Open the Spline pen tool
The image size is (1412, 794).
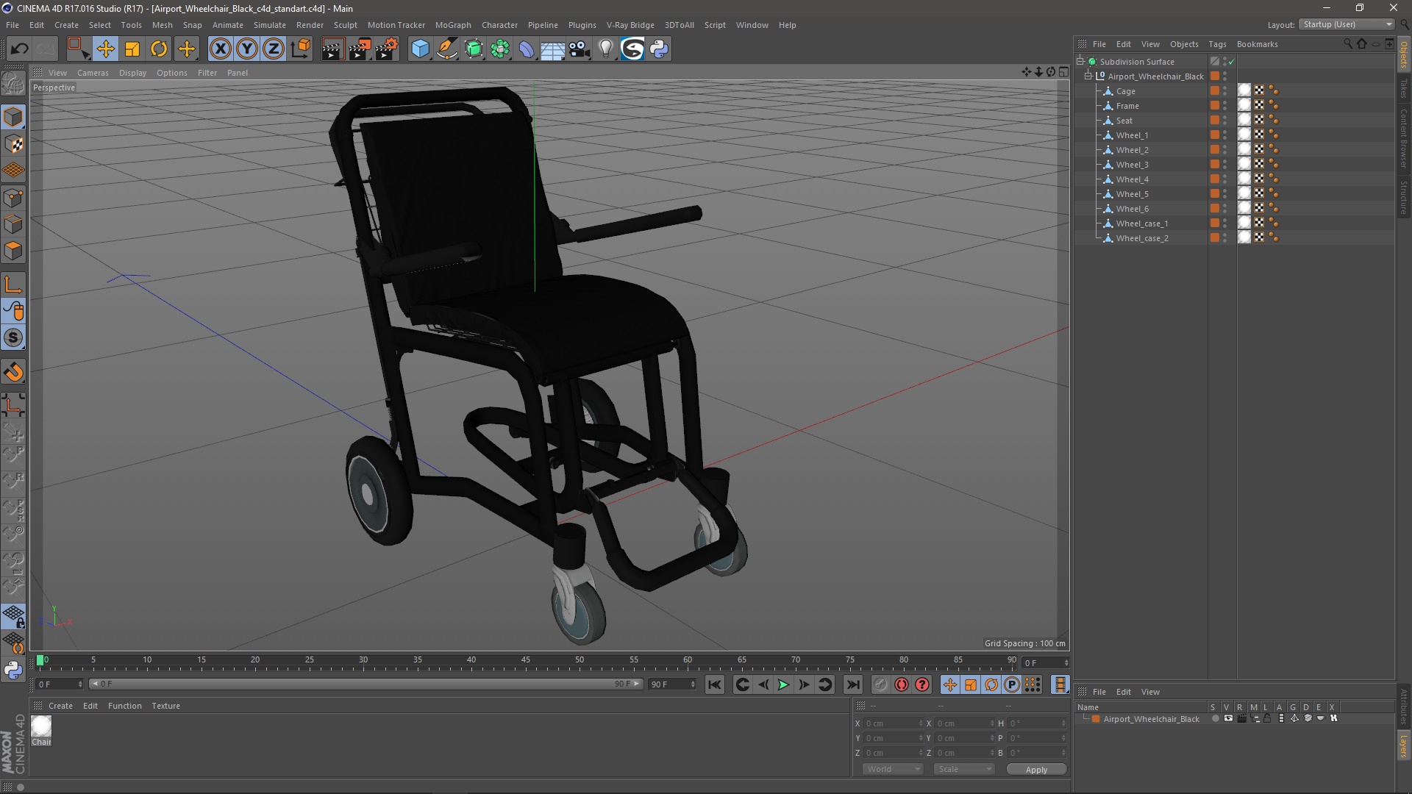447,49
